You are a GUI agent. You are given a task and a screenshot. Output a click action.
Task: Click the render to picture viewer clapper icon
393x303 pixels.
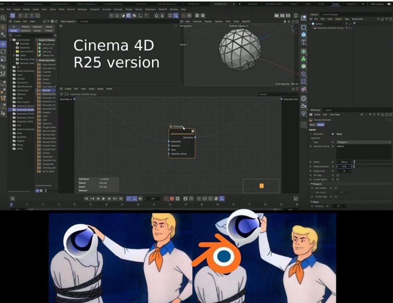tap(282, 15)
